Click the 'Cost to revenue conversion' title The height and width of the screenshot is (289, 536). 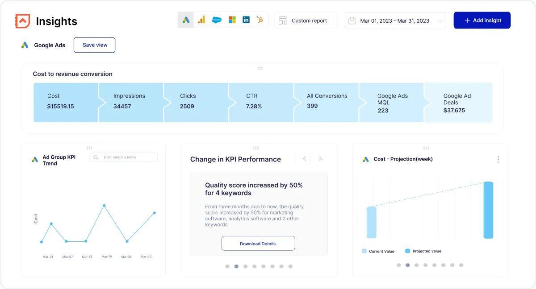pyautogui.click(x=73, y=74)
